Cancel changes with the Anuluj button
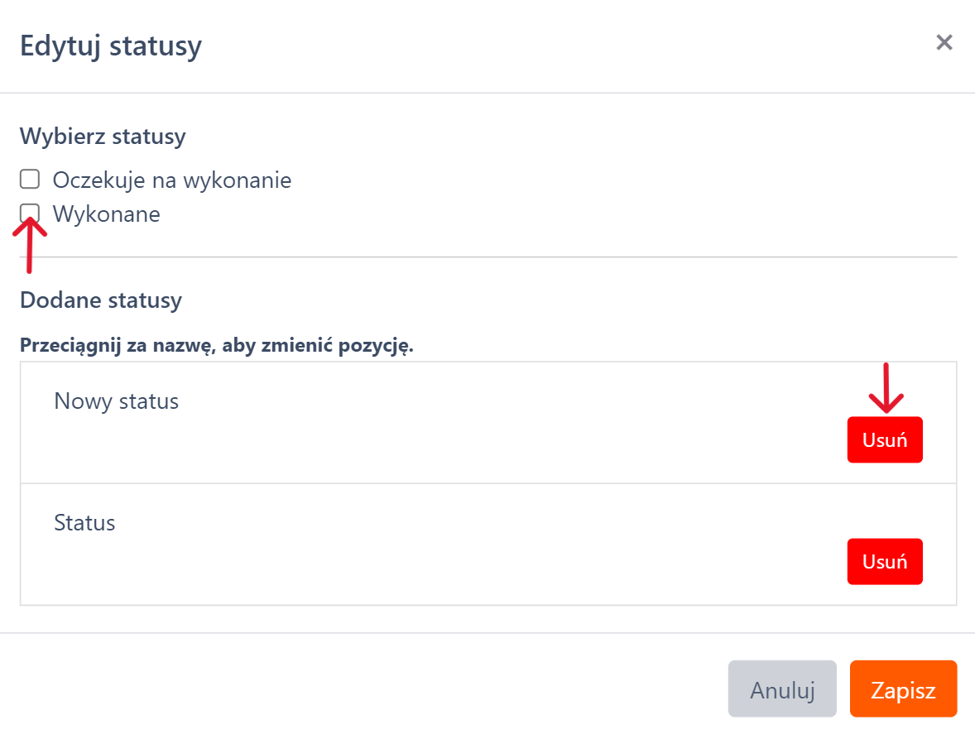The image size is (975, 739). click(782, 689)
